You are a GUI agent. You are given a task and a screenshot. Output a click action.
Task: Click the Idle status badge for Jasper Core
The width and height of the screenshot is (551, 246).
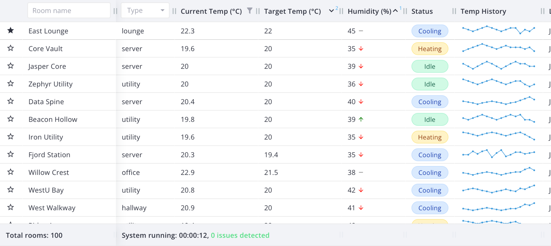tap(429, 66)
